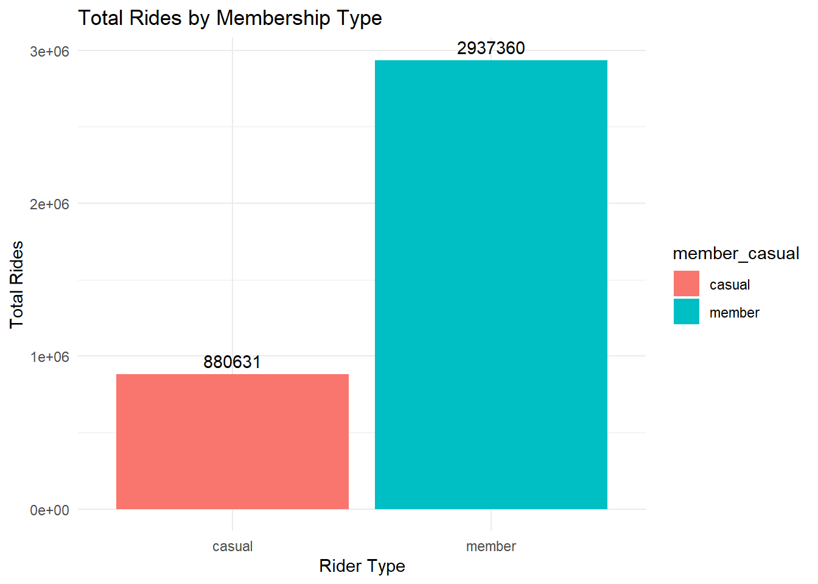
Task: Click the 3e+06 y-axis tick label
Action: [x=50, y=52]
